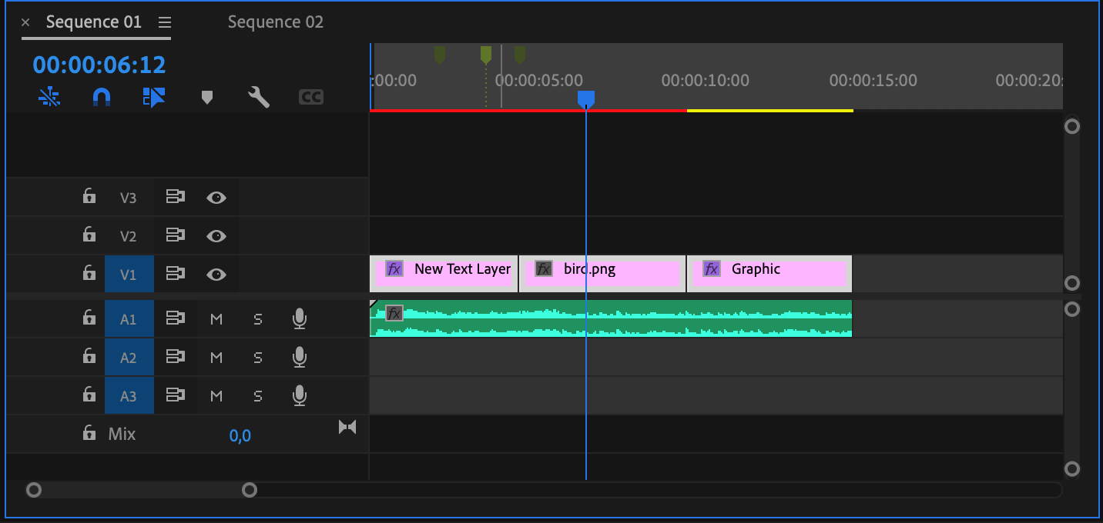Screen dimensions: 1103x523
Task: Enable voice-over record on A1 track
Action: pos(300,318)
